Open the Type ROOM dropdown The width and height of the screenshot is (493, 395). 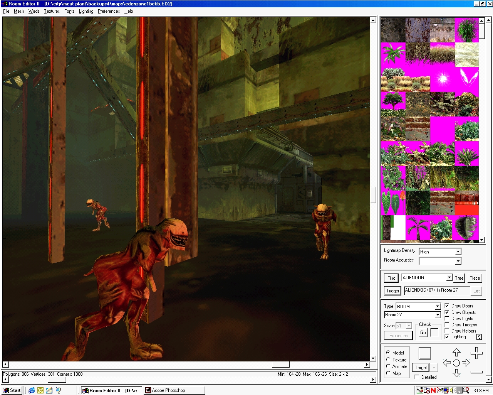click(x=438, y=306)
